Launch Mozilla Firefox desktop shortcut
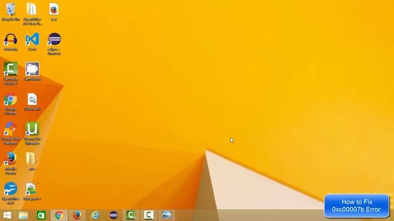 [x=10, y=163]
